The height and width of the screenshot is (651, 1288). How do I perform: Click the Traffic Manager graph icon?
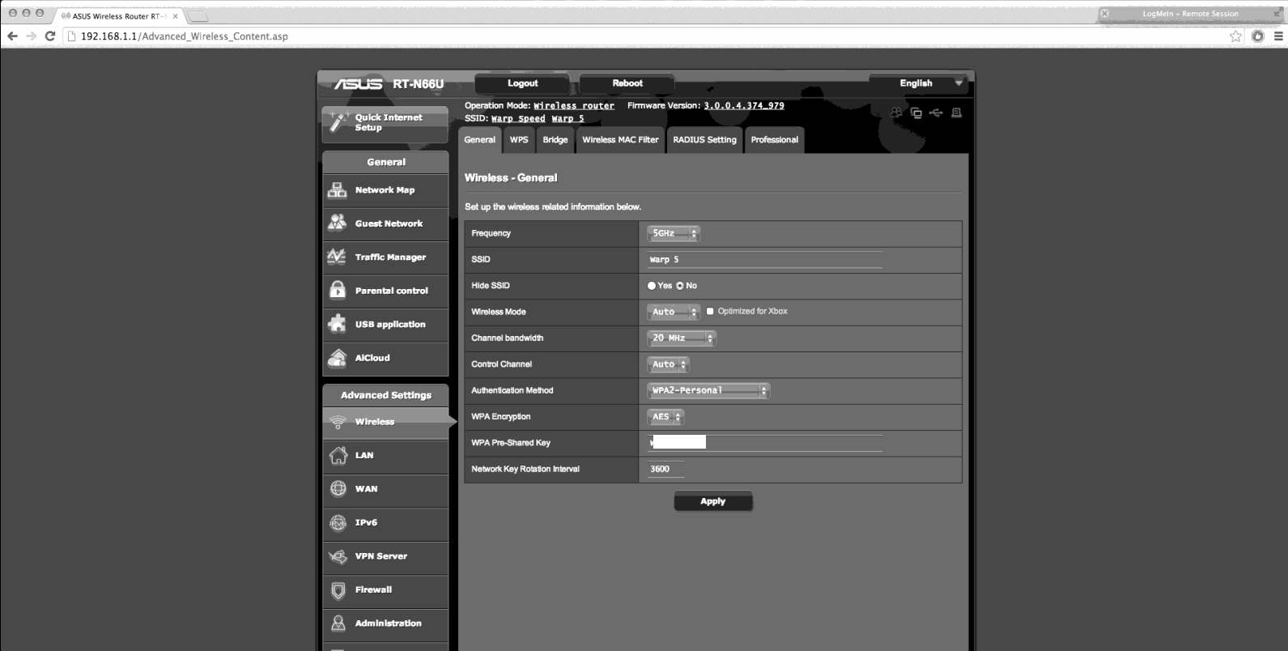click(337, 257)
